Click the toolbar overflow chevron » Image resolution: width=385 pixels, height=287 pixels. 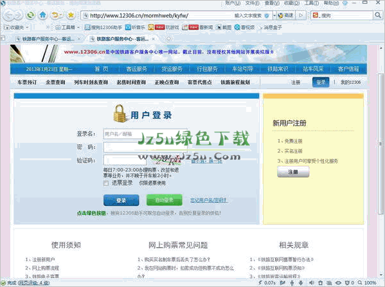pyautogui.click(x=48, y=27)
